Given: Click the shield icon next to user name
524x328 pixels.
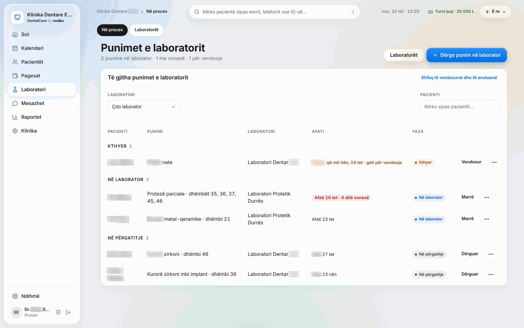Looking at the screenshot, I should (x=58, y=312).
